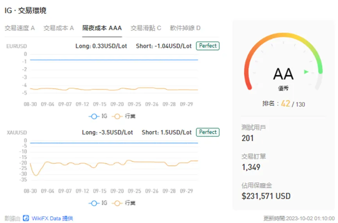Toggle 行業 series in XAUUSD legend
This screenshot has height=223, width=338.
(x=124, y=203)
